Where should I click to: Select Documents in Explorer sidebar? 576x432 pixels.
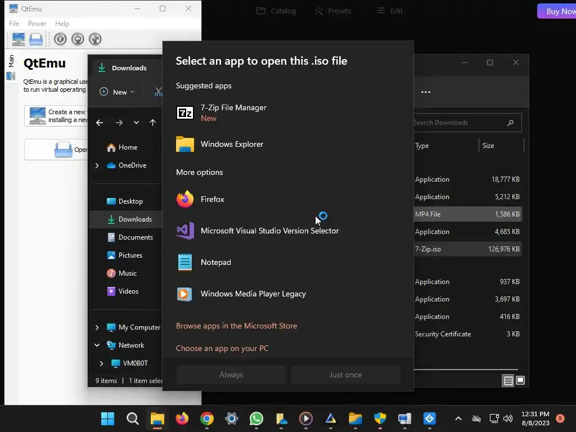click(x=125, y=237)
